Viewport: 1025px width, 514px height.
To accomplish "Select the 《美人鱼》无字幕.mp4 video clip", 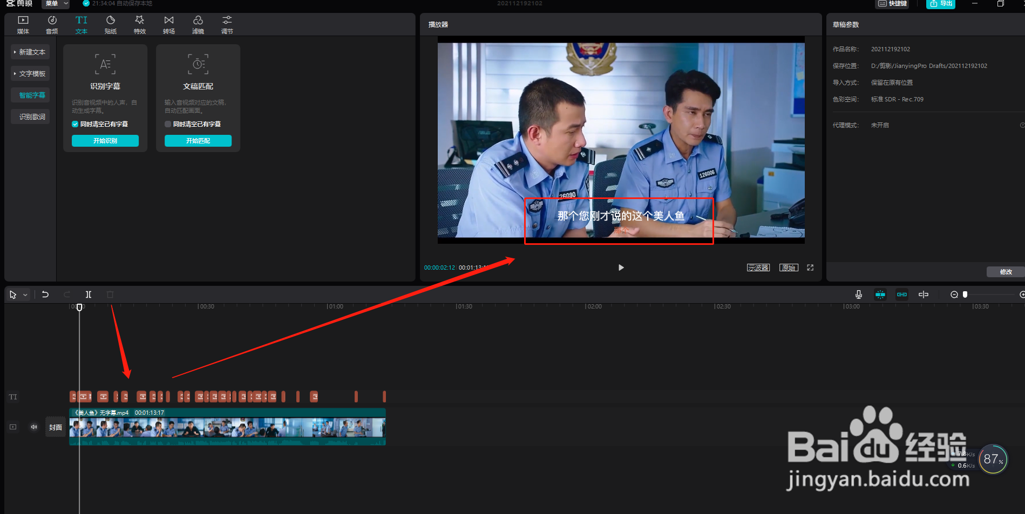I will tap(227, 427).
